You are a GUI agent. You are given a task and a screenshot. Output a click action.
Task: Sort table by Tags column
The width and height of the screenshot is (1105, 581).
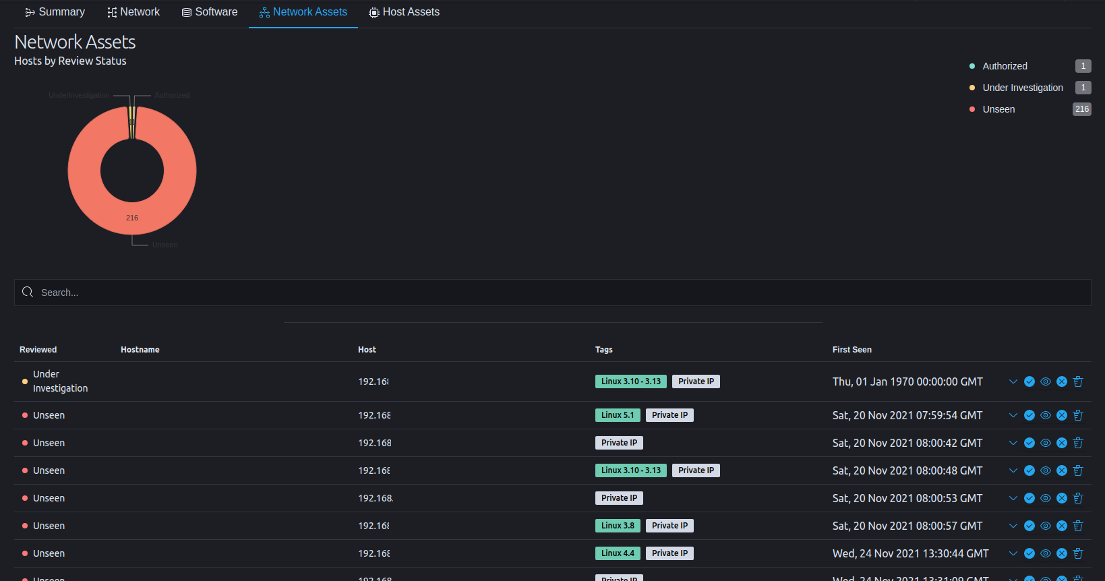604,350
